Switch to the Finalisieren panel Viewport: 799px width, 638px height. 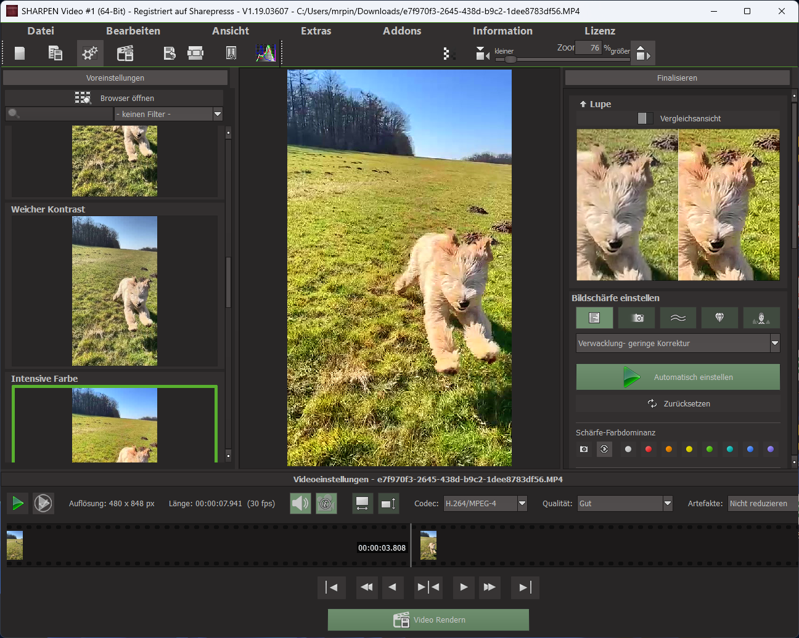[677, 78]
